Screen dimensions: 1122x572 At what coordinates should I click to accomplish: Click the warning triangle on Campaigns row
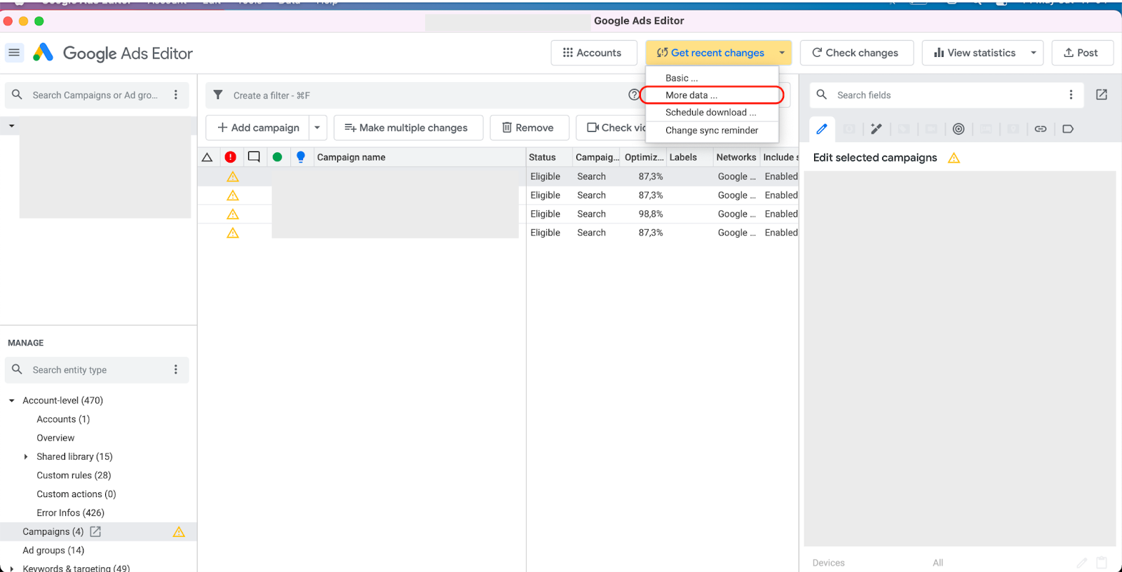pyautogui.click(x=179, y=531)
